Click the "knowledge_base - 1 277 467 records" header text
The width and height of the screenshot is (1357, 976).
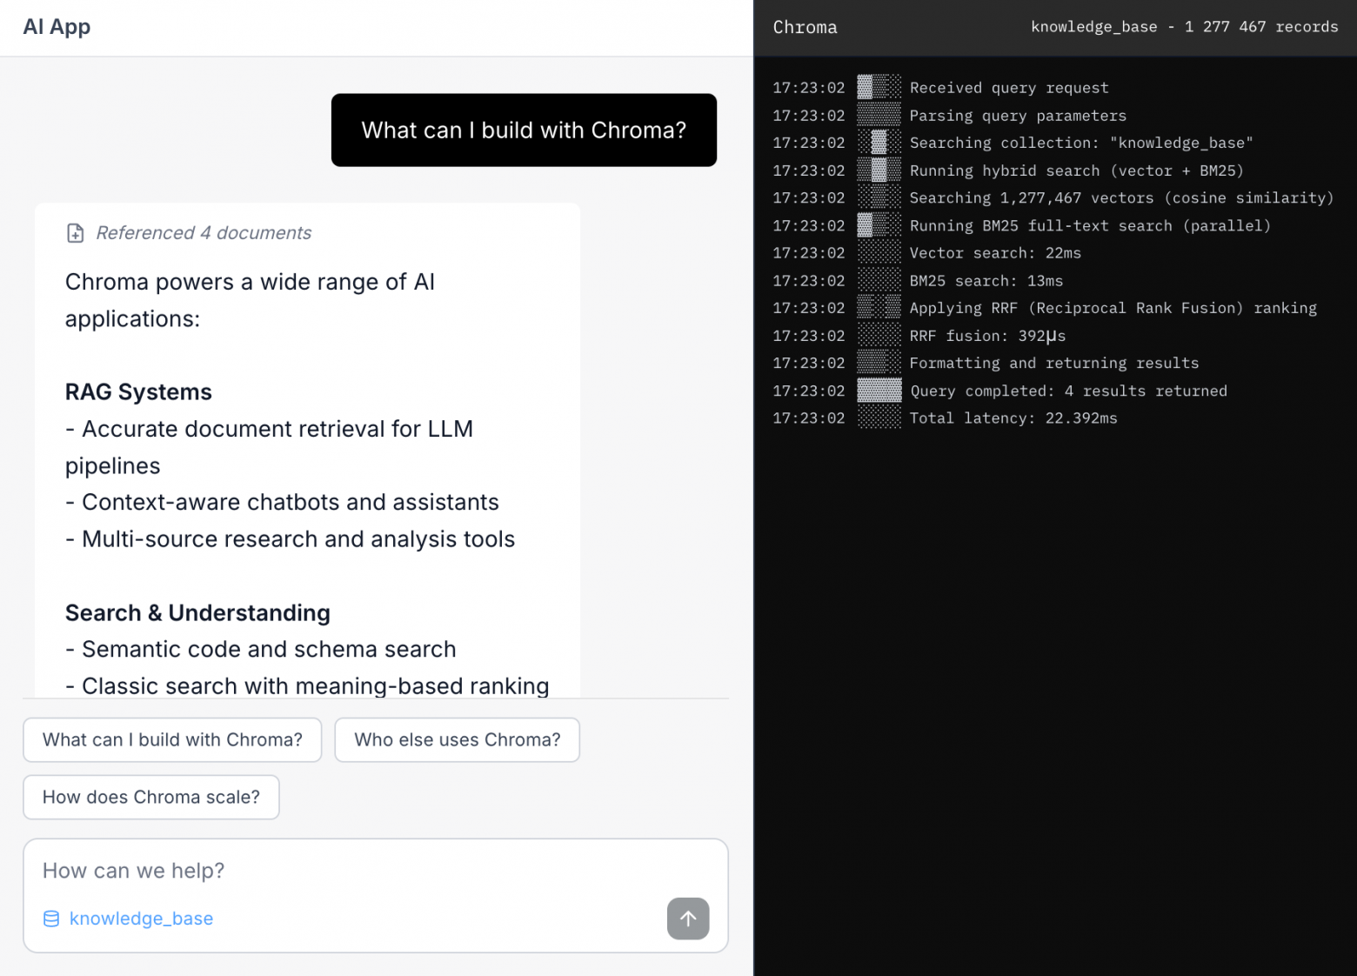tap(1185, 27)
